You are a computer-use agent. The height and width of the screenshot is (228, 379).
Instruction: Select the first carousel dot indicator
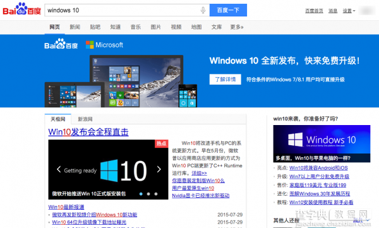[x=141, y=194]
